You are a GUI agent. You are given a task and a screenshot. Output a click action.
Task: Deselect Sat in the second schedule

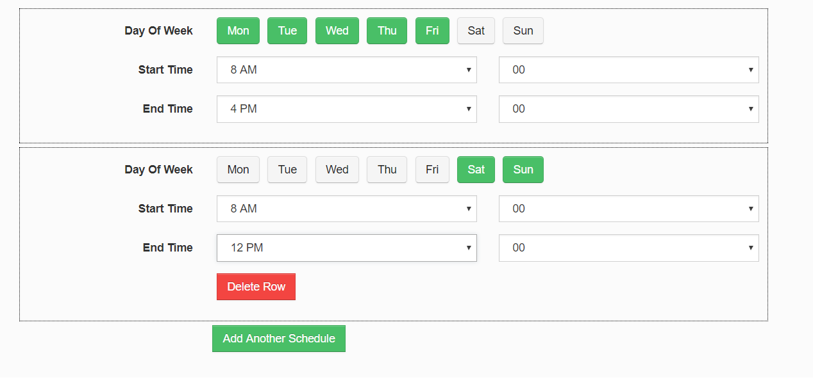[x=476, y=170]
